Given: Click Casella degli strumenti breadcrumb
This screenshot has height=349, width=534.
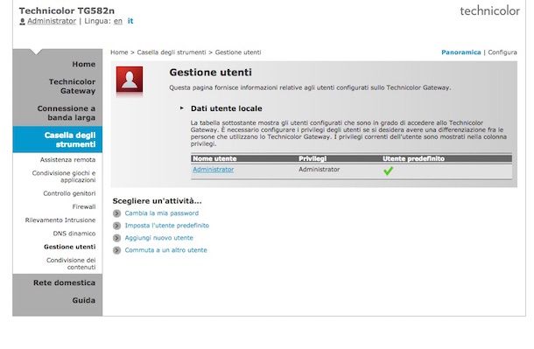Looking at the screenshot, I should point(172,52).
